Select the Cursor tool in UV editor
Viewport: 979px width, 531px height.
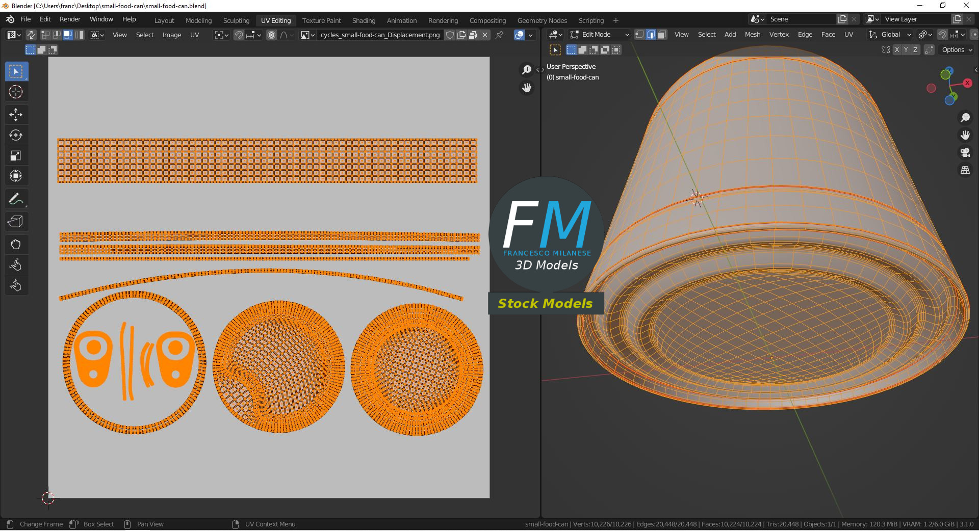tap(16, 92)
